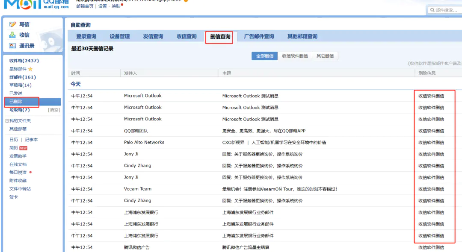Select the all deletions filter button
Image resolution: width=462 pixels, height=252 pixels.
(265, 56)
